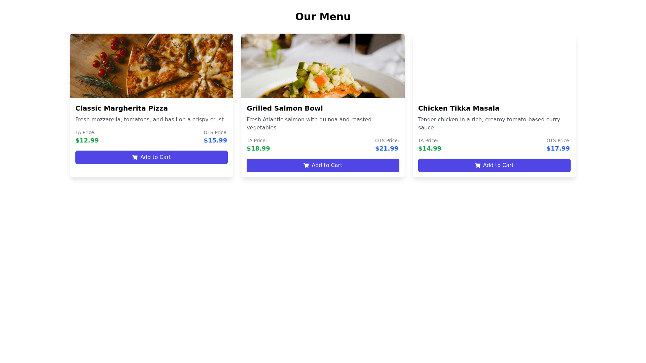646x363 pixels.
Task: Click the blank Chicken Tikka Masala image
Action: (494, 66)
